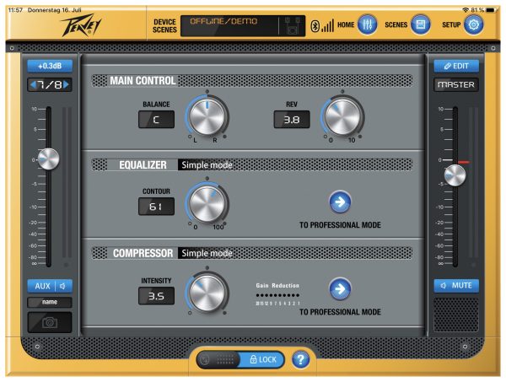Click the compressor Simple mode label

pyautogui.click(x=207, y=253)
